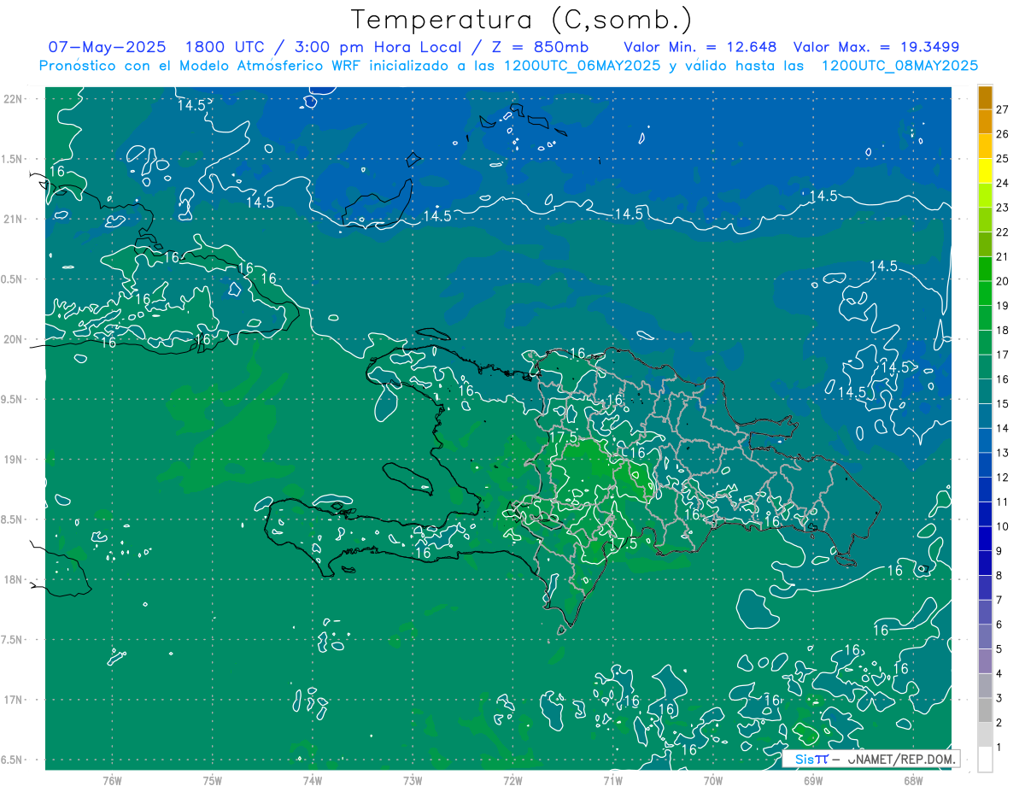Click the "74W" longitude axis label
Screen dimensions: 1025x792
pyautogui.click(x=313, y=780)
